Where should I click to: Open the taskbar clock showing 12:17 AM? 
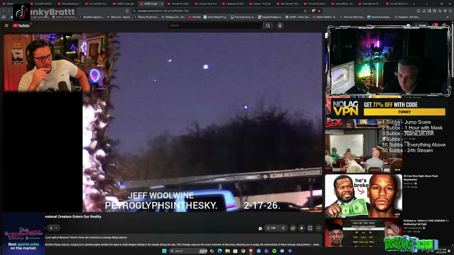[x=442, y=251]
